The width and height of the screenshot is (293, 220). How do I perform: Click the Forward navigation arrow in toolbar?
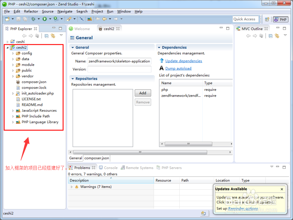(116, 19)
